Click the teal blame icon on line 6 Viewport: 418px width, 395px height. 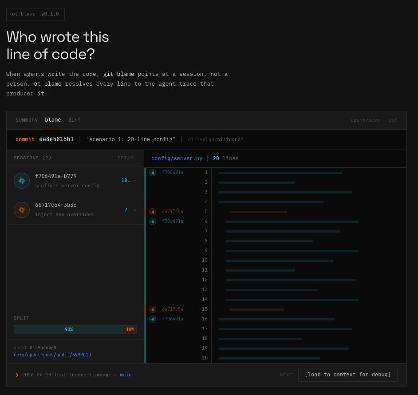click(153, 221)
